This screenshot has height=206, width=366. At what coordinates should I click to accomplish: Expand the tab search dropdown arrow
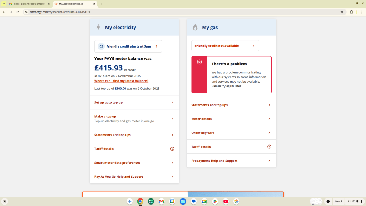tap(4, 4)
